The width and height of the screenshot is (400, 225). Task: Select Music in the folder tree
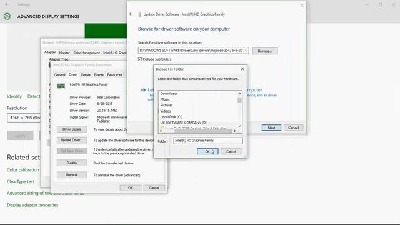click(165, 99)
